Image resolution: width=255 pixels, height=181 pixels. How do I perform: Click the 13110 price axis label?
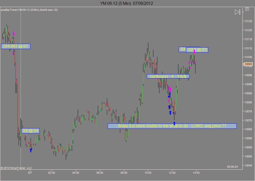[248, 48]
